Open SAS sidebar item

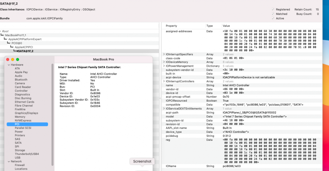tap(17, 139)
